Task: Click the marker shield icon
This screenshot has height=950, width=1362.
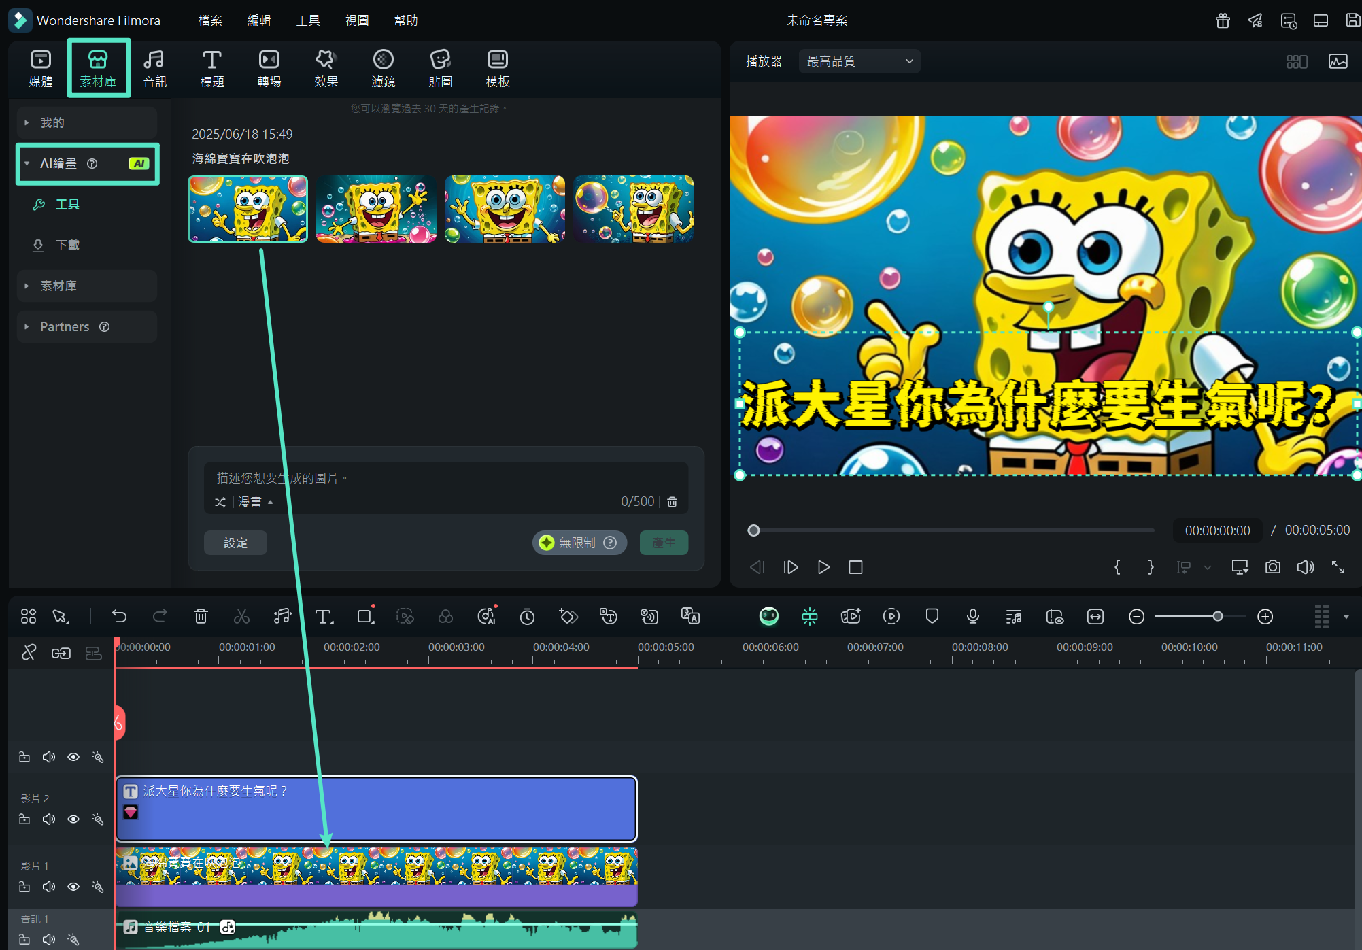Action: point(932,616)
